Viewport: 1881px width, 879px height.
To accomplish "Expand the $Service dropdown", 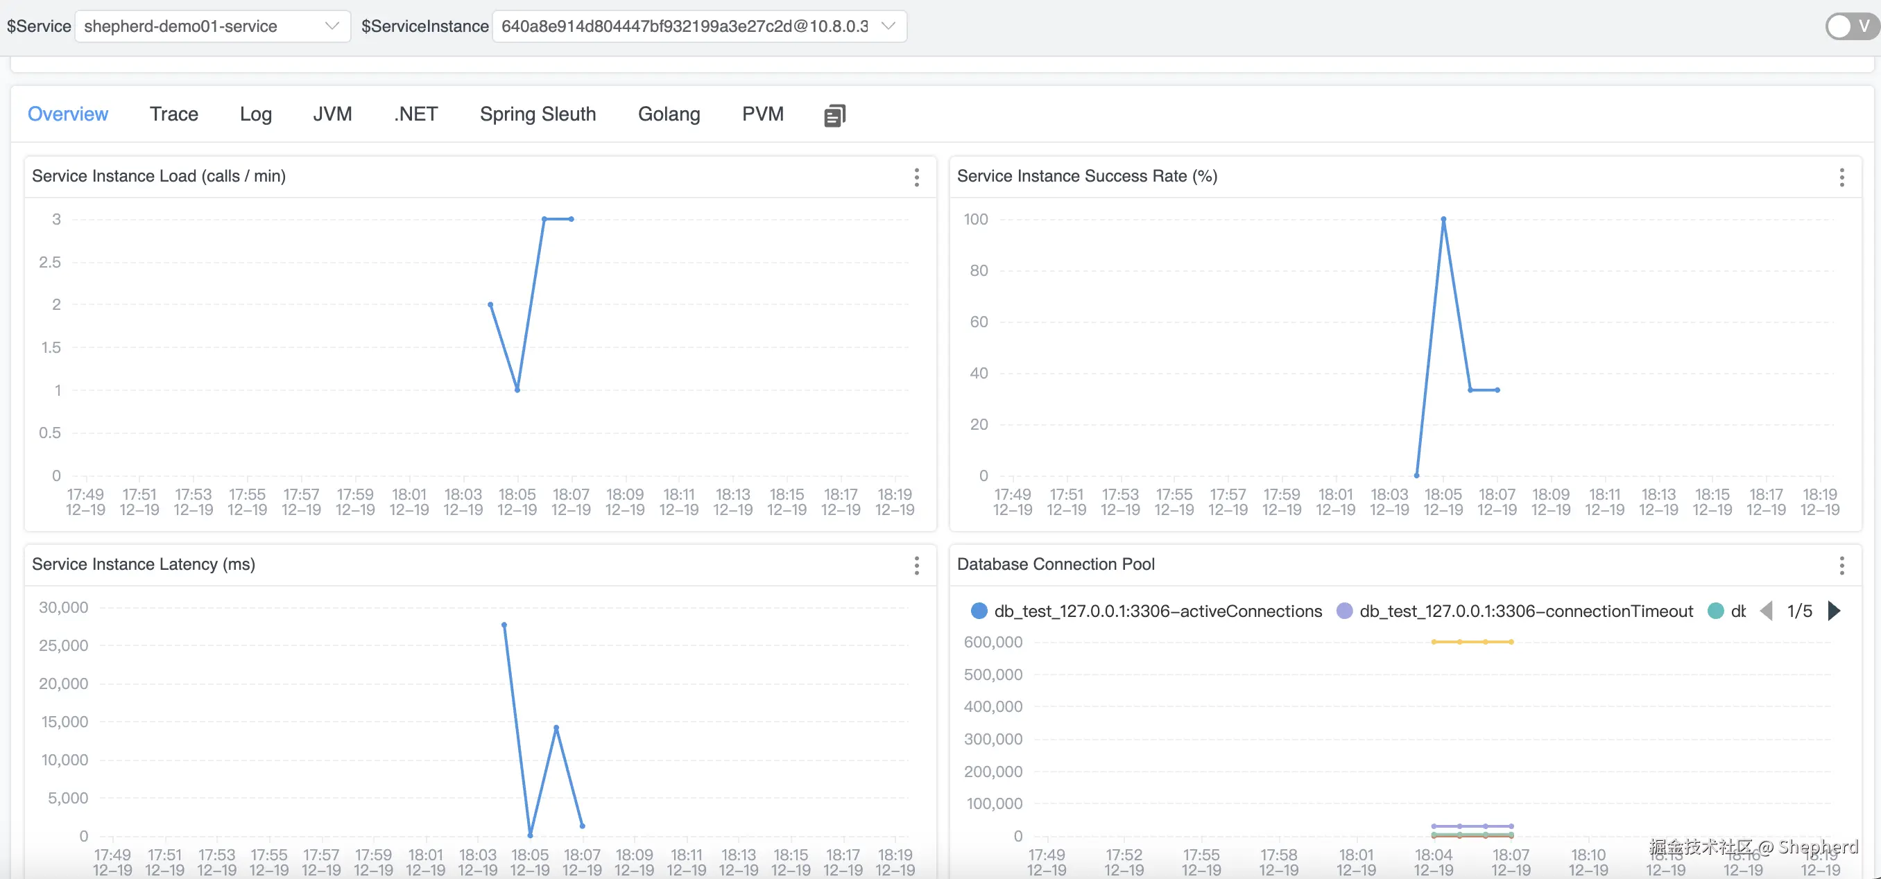I will coord(332,26).
